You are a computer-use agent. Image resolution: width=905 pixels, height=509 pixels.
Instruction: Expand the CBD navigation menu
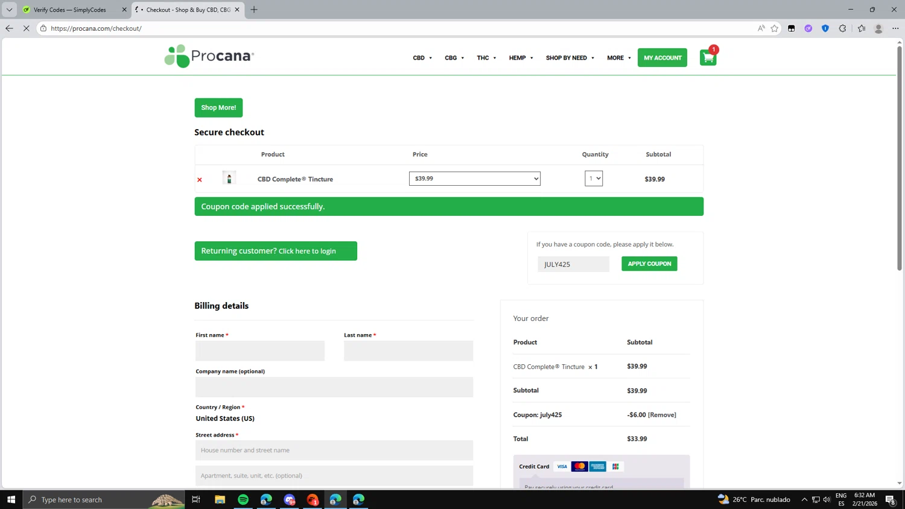(x=422, y=58)
